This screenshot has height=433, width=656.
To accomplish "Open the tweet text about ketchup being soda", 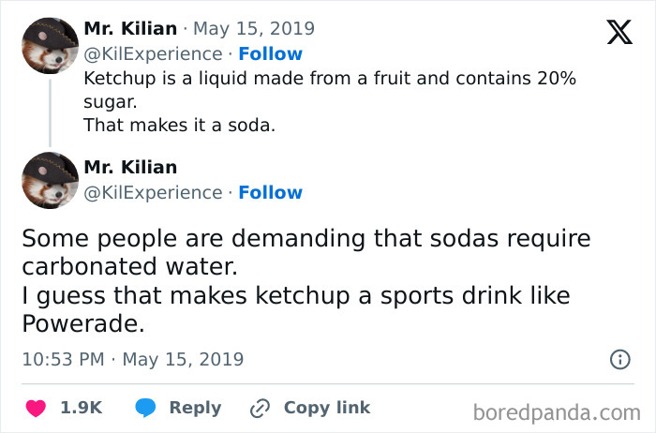I will pyautogui.click(x=328, y=101).
